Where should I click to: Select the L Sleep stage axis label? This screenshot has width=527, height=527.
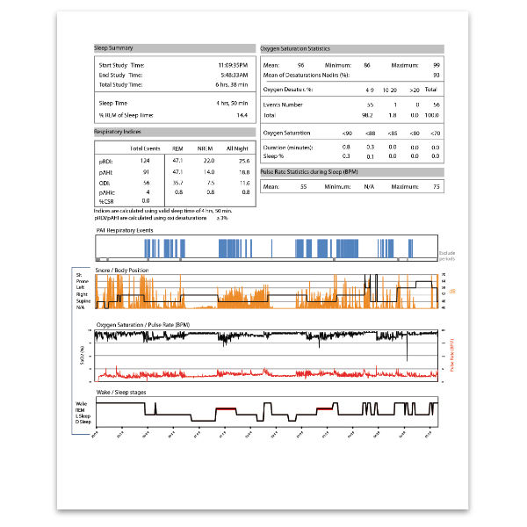[x=83, y=416]
